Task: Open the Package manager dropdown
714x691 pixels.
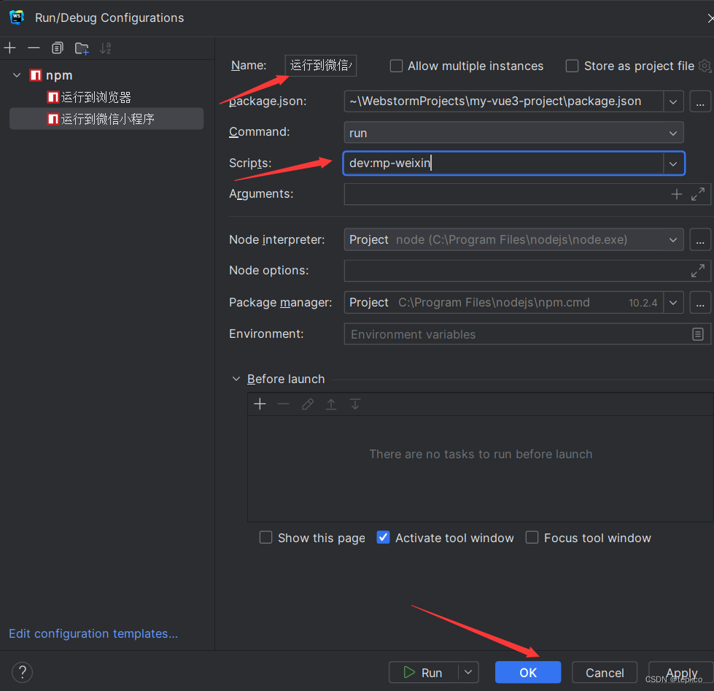Action: tap(673, 303)
